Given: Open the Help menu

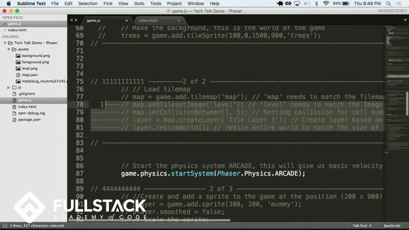Looking at the screenshot, I should (215, 3).
